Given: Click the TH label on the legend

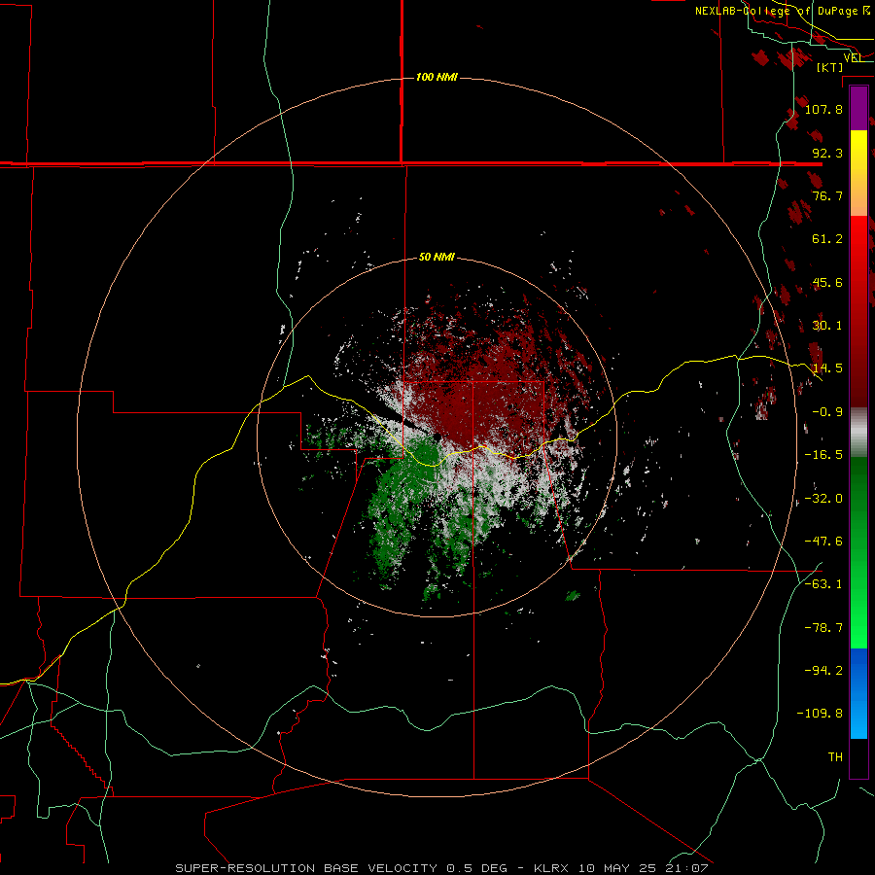Looking at the screenshot, I should pyautogui.click(x=835, y=757).
